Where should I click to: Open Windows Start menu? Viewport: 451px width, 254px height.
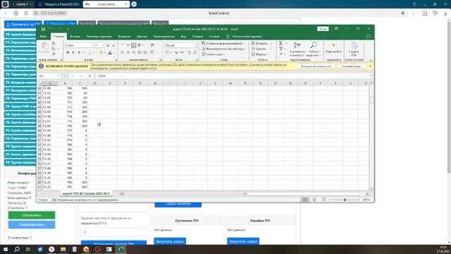[x=6, y=249]
